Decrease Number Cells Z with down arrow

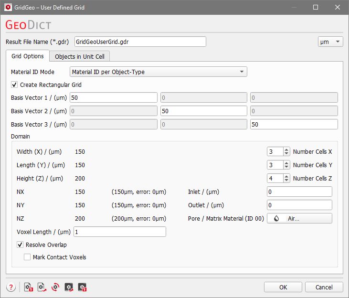(286, 181)
